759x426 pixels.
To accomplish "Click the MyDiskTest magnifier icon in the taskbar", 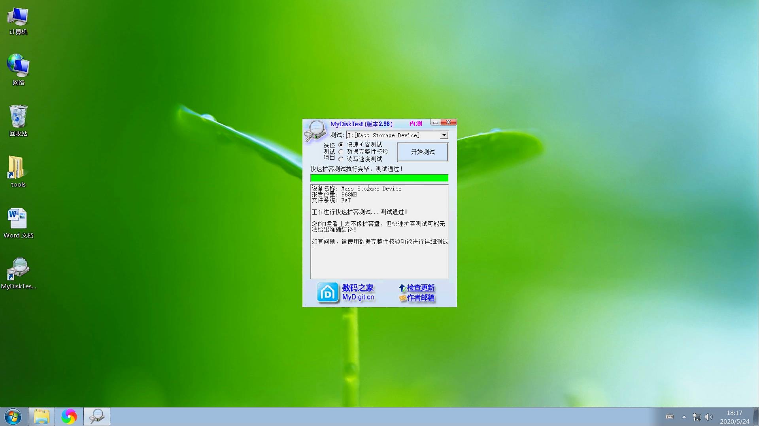I will pos(96,416).
